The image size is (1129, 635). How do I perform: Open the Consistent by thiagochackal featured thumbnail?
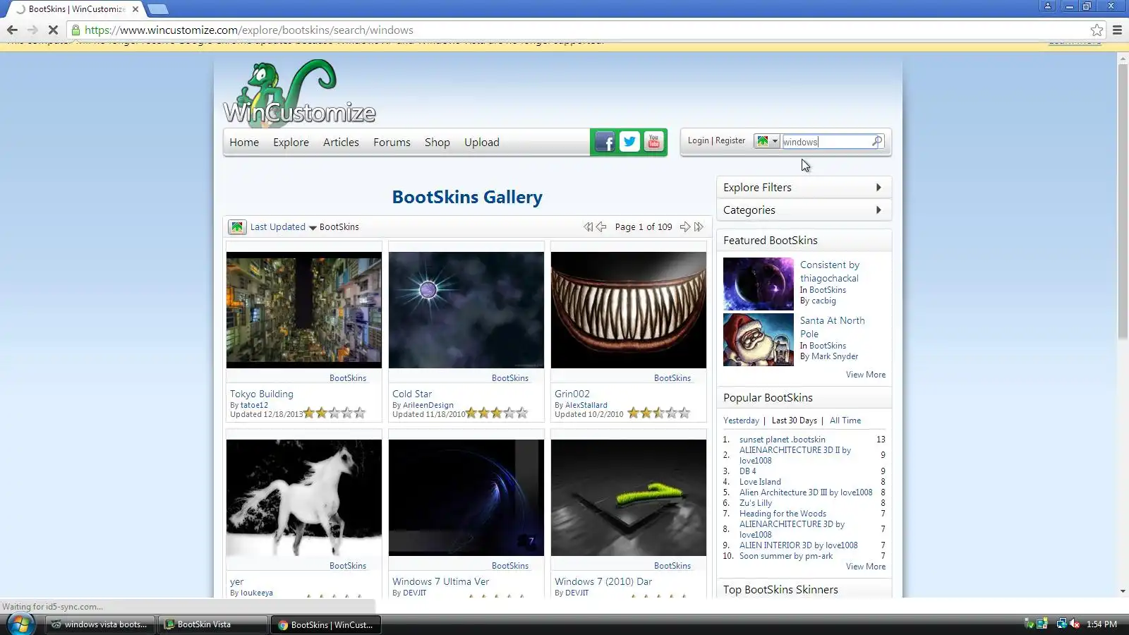coord(759,284)
